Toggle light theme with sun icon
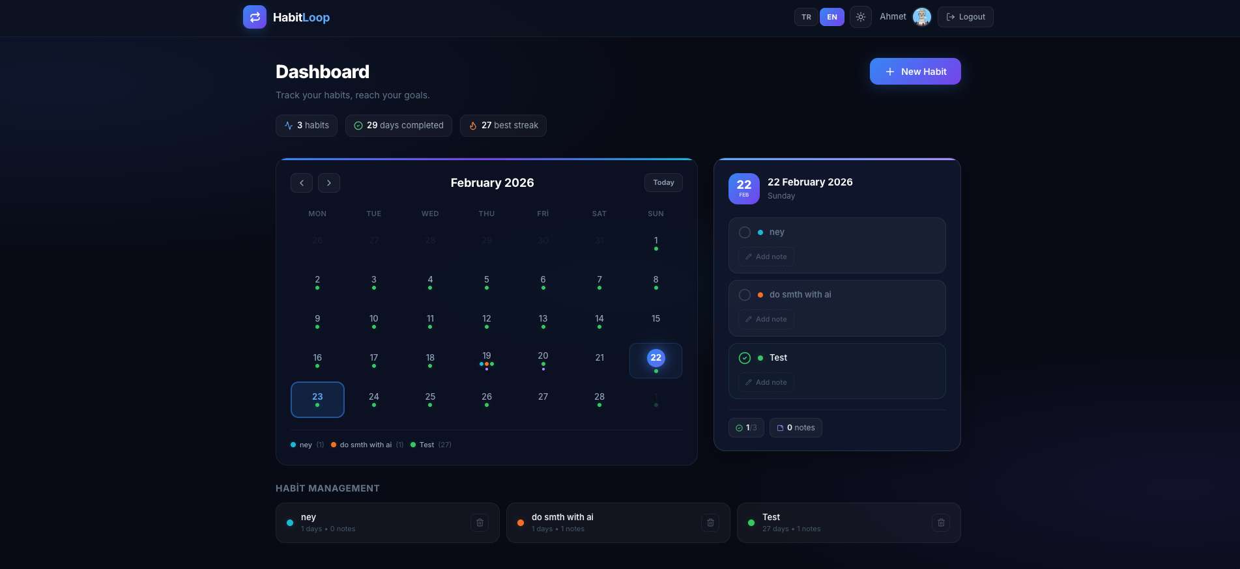This screenshot has width=1240, height=569. 861,17
